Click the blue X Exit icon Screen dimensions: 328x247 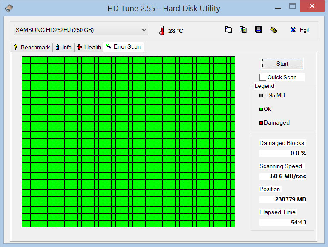click(x=293, y=30)
